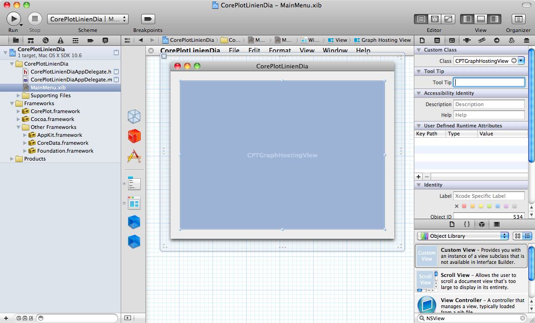Open the Scheme selector dropdown

(x=88, y=19)
